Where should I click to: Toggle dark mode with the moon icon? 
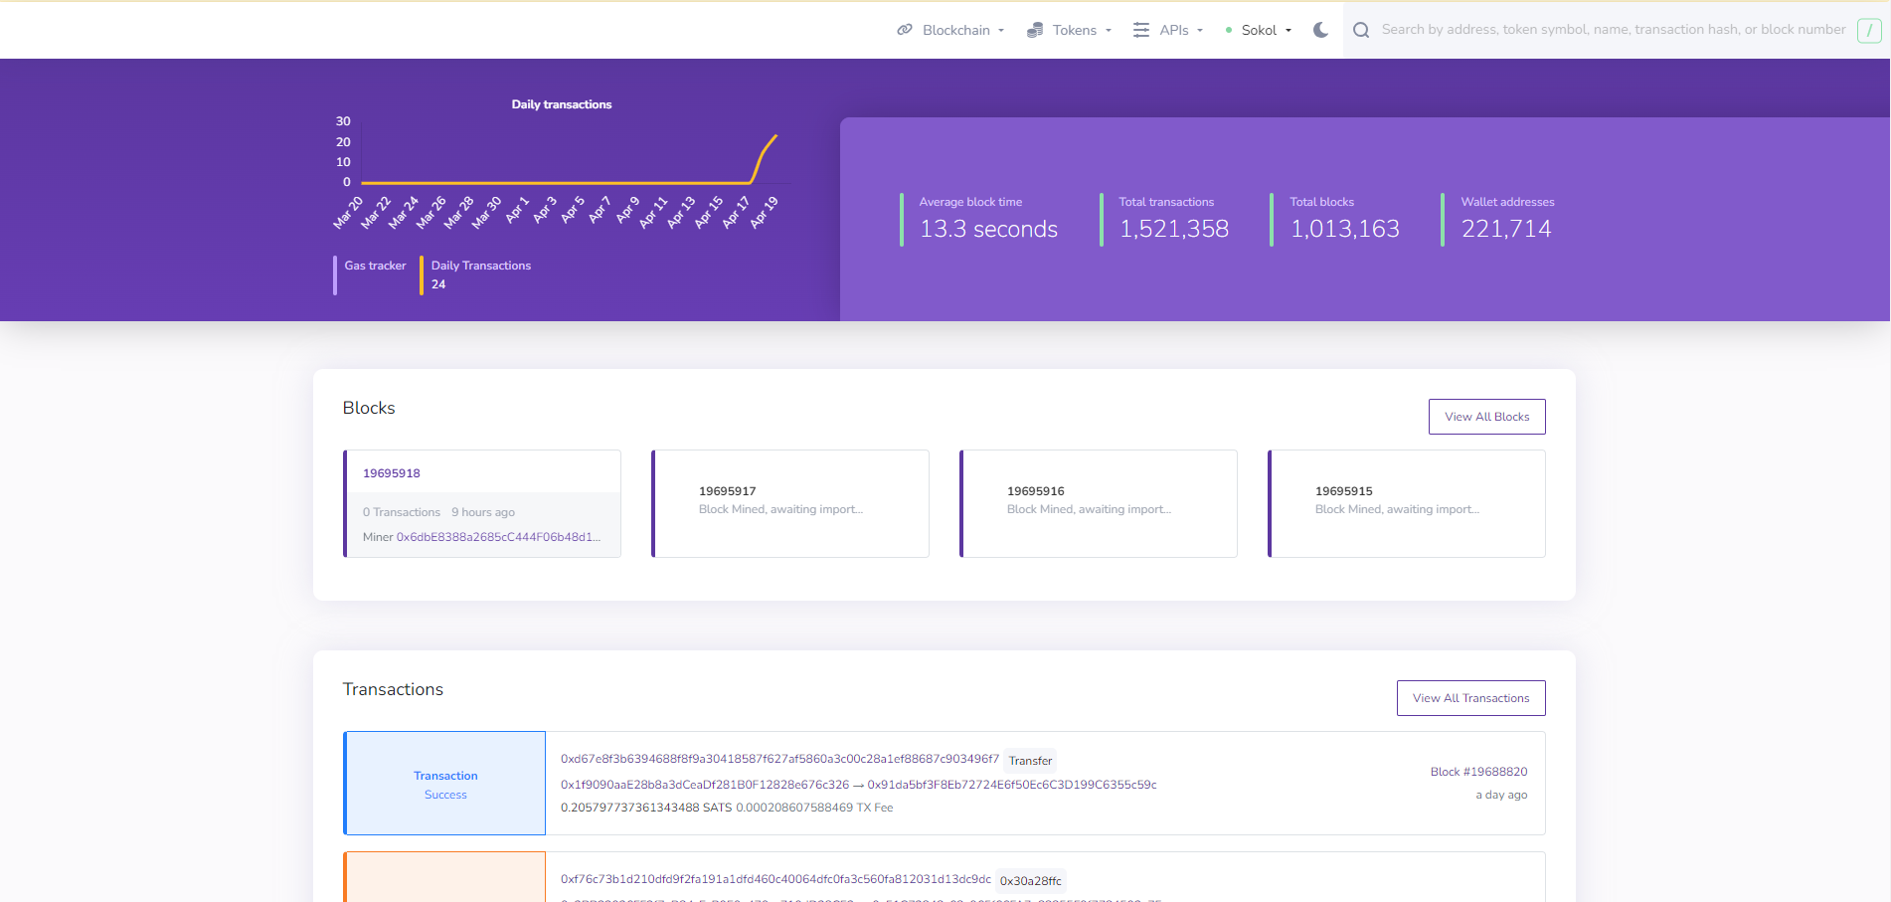[x=1320, y=30]
